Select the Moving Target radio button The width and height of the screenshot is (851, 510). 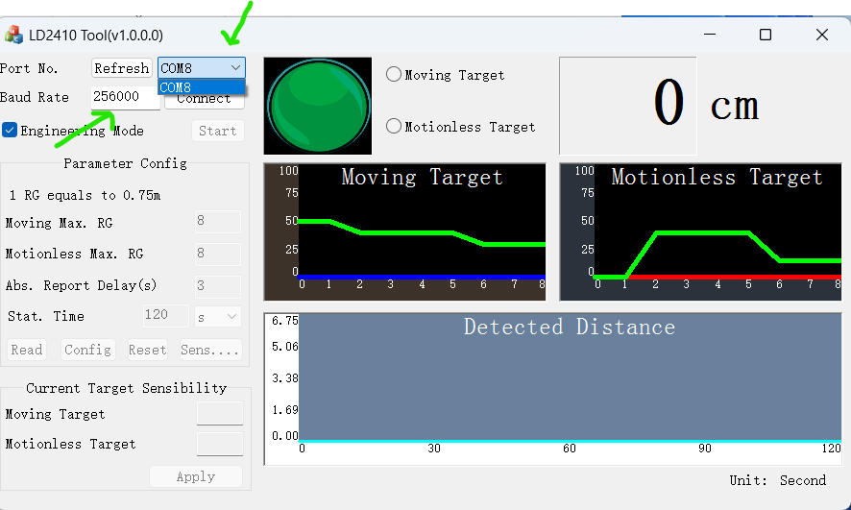click(394, 75)
